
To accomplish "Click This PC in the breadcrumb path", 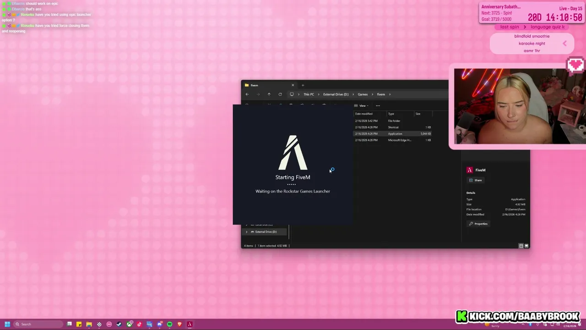I will tap(309, 94).
